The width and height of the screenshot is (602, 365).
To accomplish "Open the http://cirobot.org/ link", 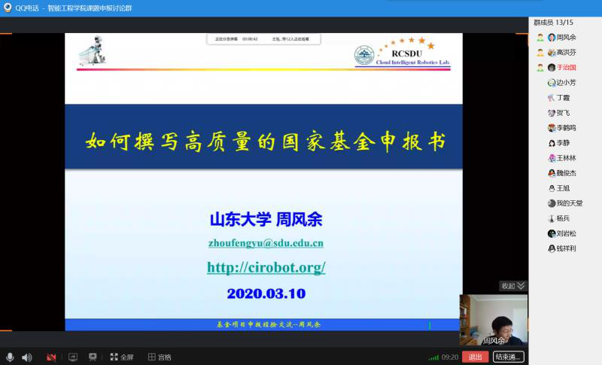I will [266, 267].
